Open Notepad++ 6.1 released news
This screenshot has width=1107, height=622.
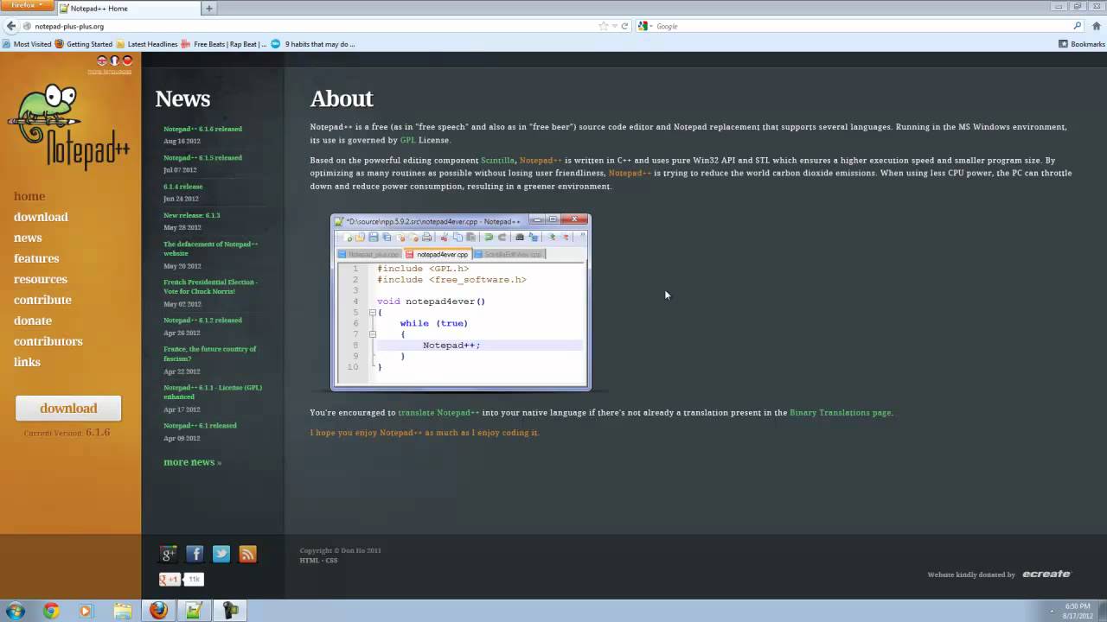pos(200,426)
